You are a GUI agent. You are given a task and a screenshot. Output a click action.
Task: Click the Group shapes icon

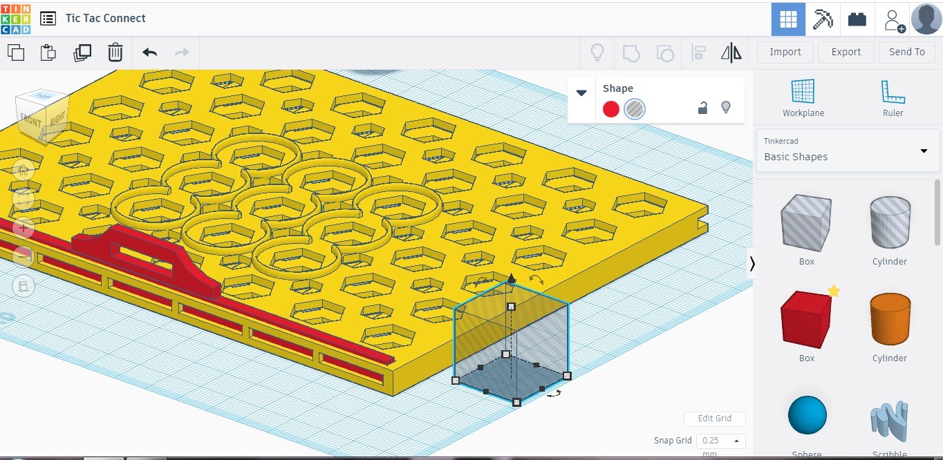(x=631, y=52)
